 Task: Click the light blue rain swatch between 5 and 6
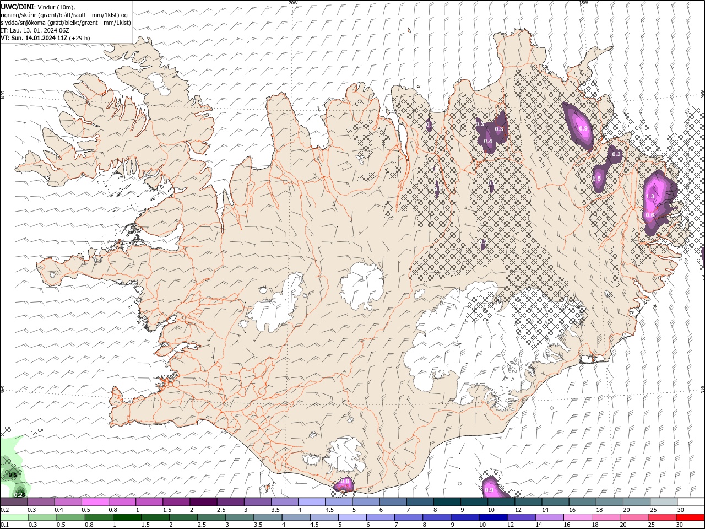[352, 517]
